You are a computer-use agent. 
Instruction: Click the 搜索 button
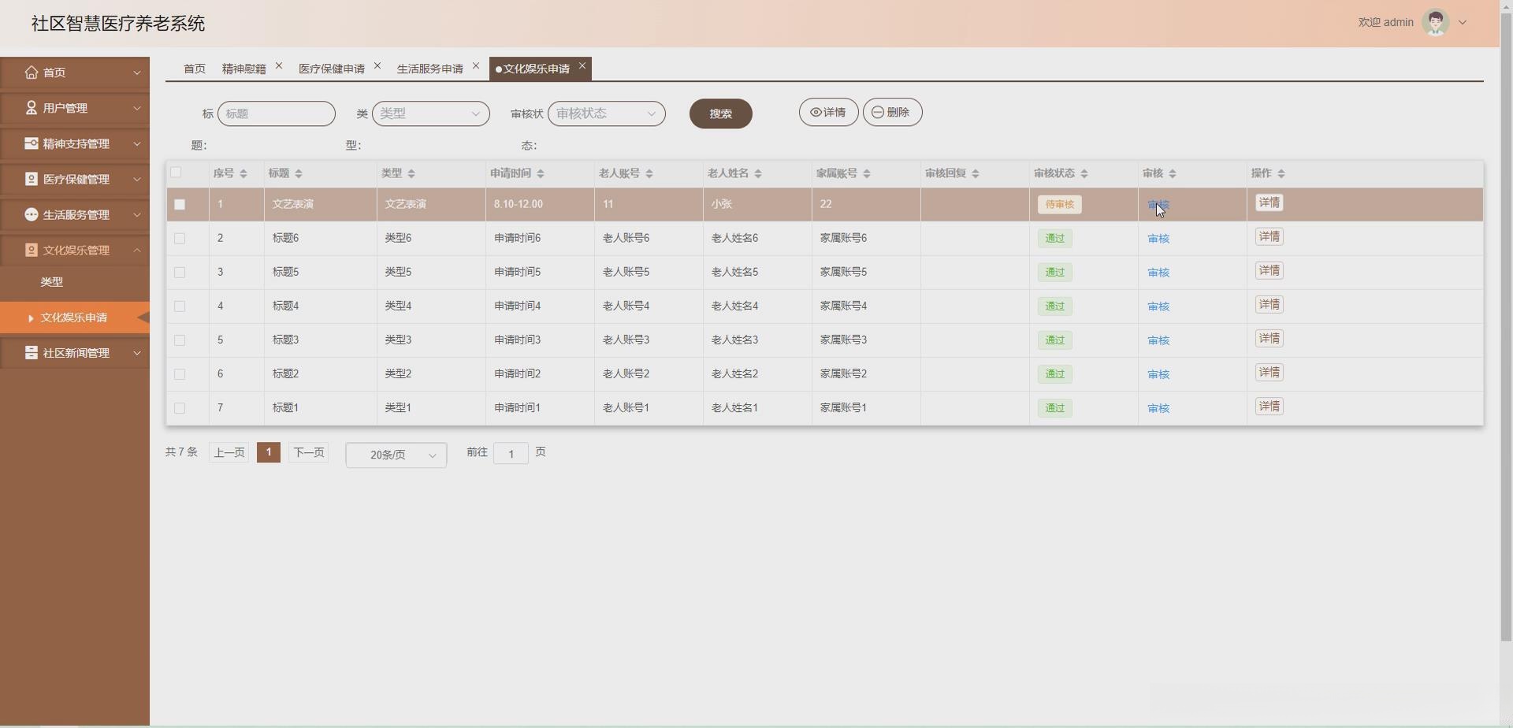point(721,113)
